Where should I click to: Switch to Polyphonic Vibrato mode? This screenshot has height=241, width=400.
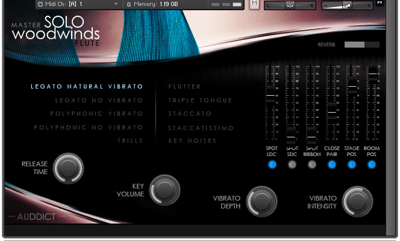coord(96,113)
